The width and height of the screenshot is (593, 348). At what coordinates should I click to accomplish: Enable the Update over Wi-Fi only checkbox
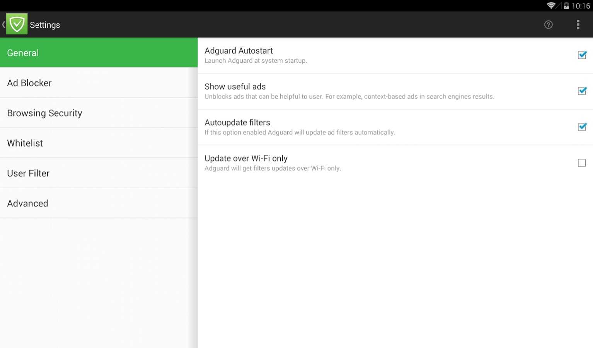pyautogui.click(x=582, y=163)
